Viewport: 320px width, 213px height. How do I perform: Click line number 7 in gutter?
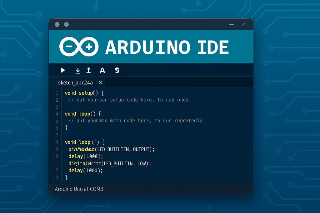coord(57,135)
